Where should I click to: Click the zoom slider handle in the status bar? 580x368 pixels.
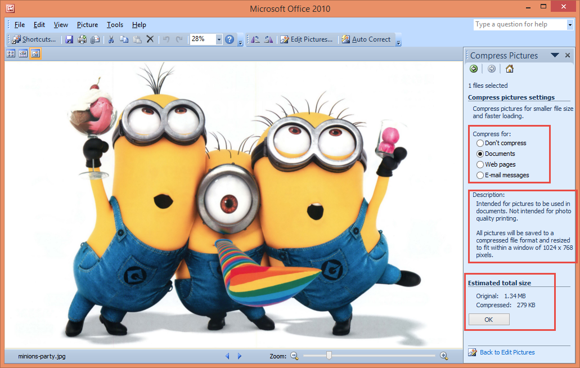click(x=329, y=356)
